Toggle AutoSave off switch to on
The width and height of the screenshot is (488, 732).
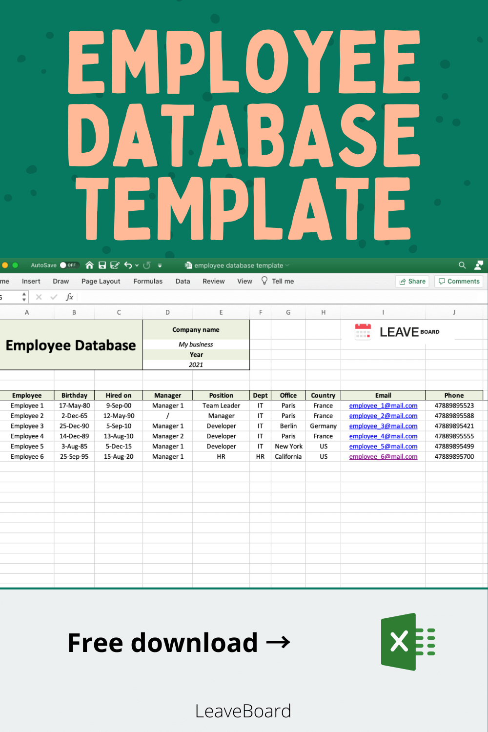click(70, 265)
